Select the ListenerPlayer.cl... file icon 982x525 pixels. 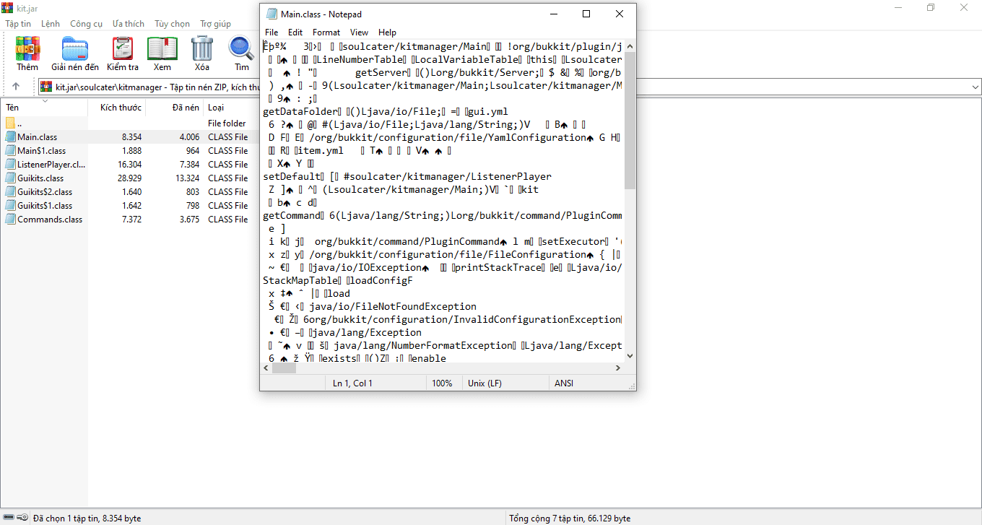pos(11,165)
